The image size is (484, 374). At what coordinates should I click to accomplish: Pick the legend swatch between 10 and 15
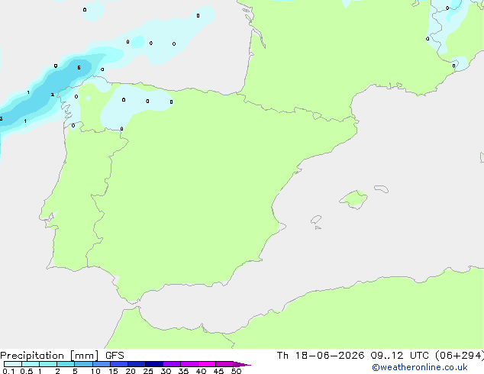(102, 364)
